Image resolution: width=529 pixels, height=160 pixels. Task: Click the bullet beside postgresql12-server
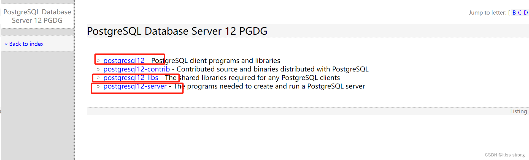98,86
